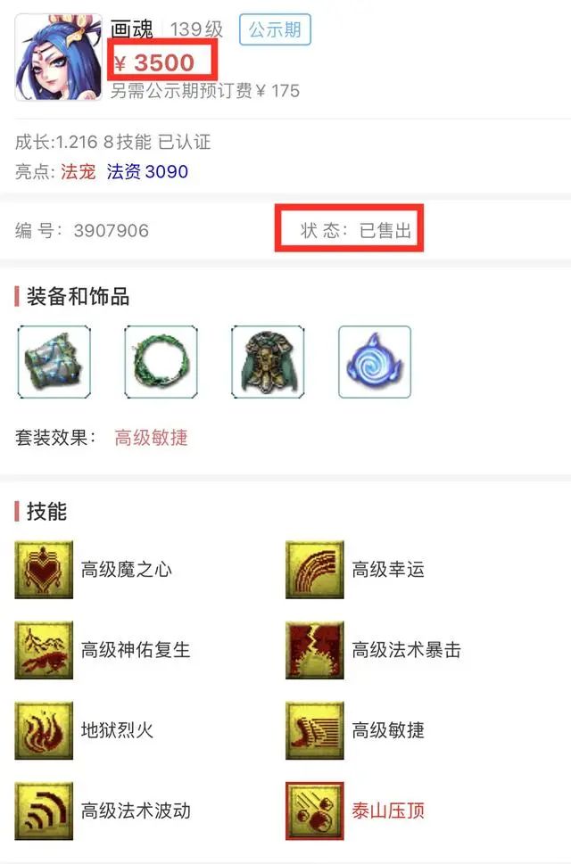View the armor equipment icon details
Screen dimensions: 571x864
click(x=268, y=362)
